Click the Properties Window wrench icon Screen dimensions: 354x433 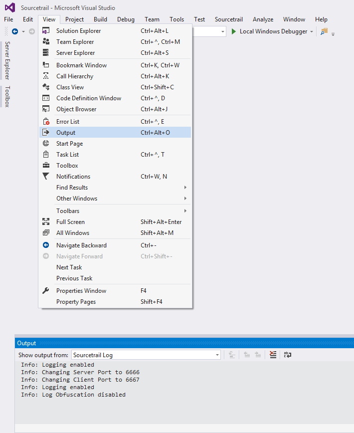pos(46,290)
